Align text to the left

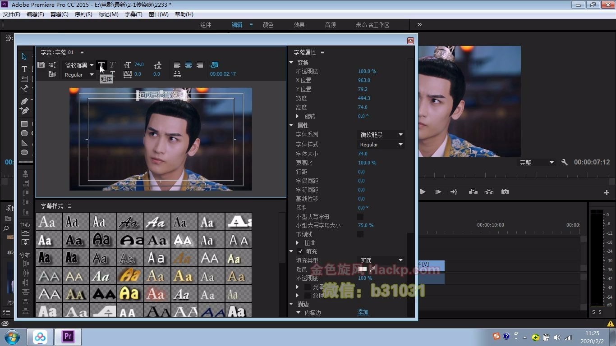point(177,65)
